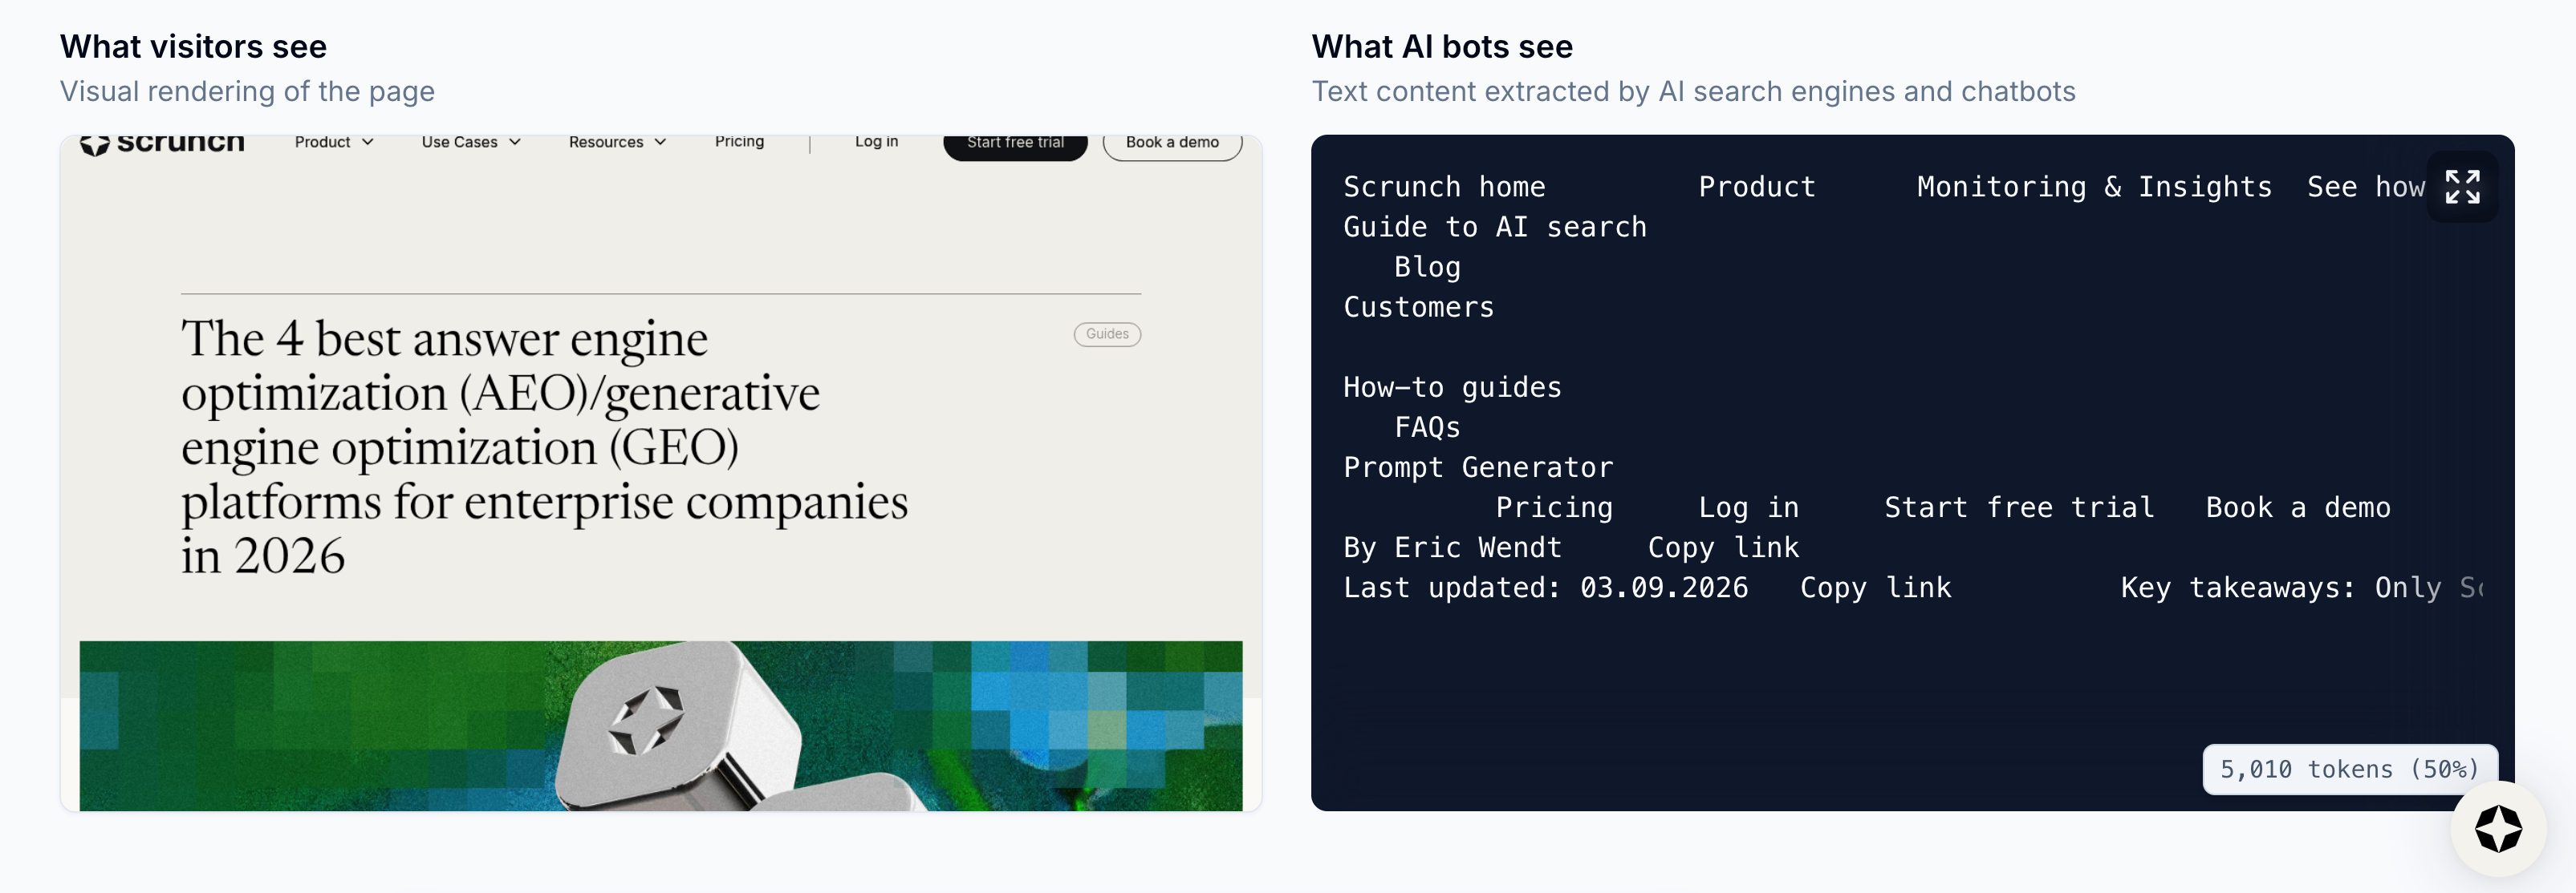Screen dimensions: 2576x893
Task: Click 'Visual rendering of the page' subtitle
Action: point(247,91)
